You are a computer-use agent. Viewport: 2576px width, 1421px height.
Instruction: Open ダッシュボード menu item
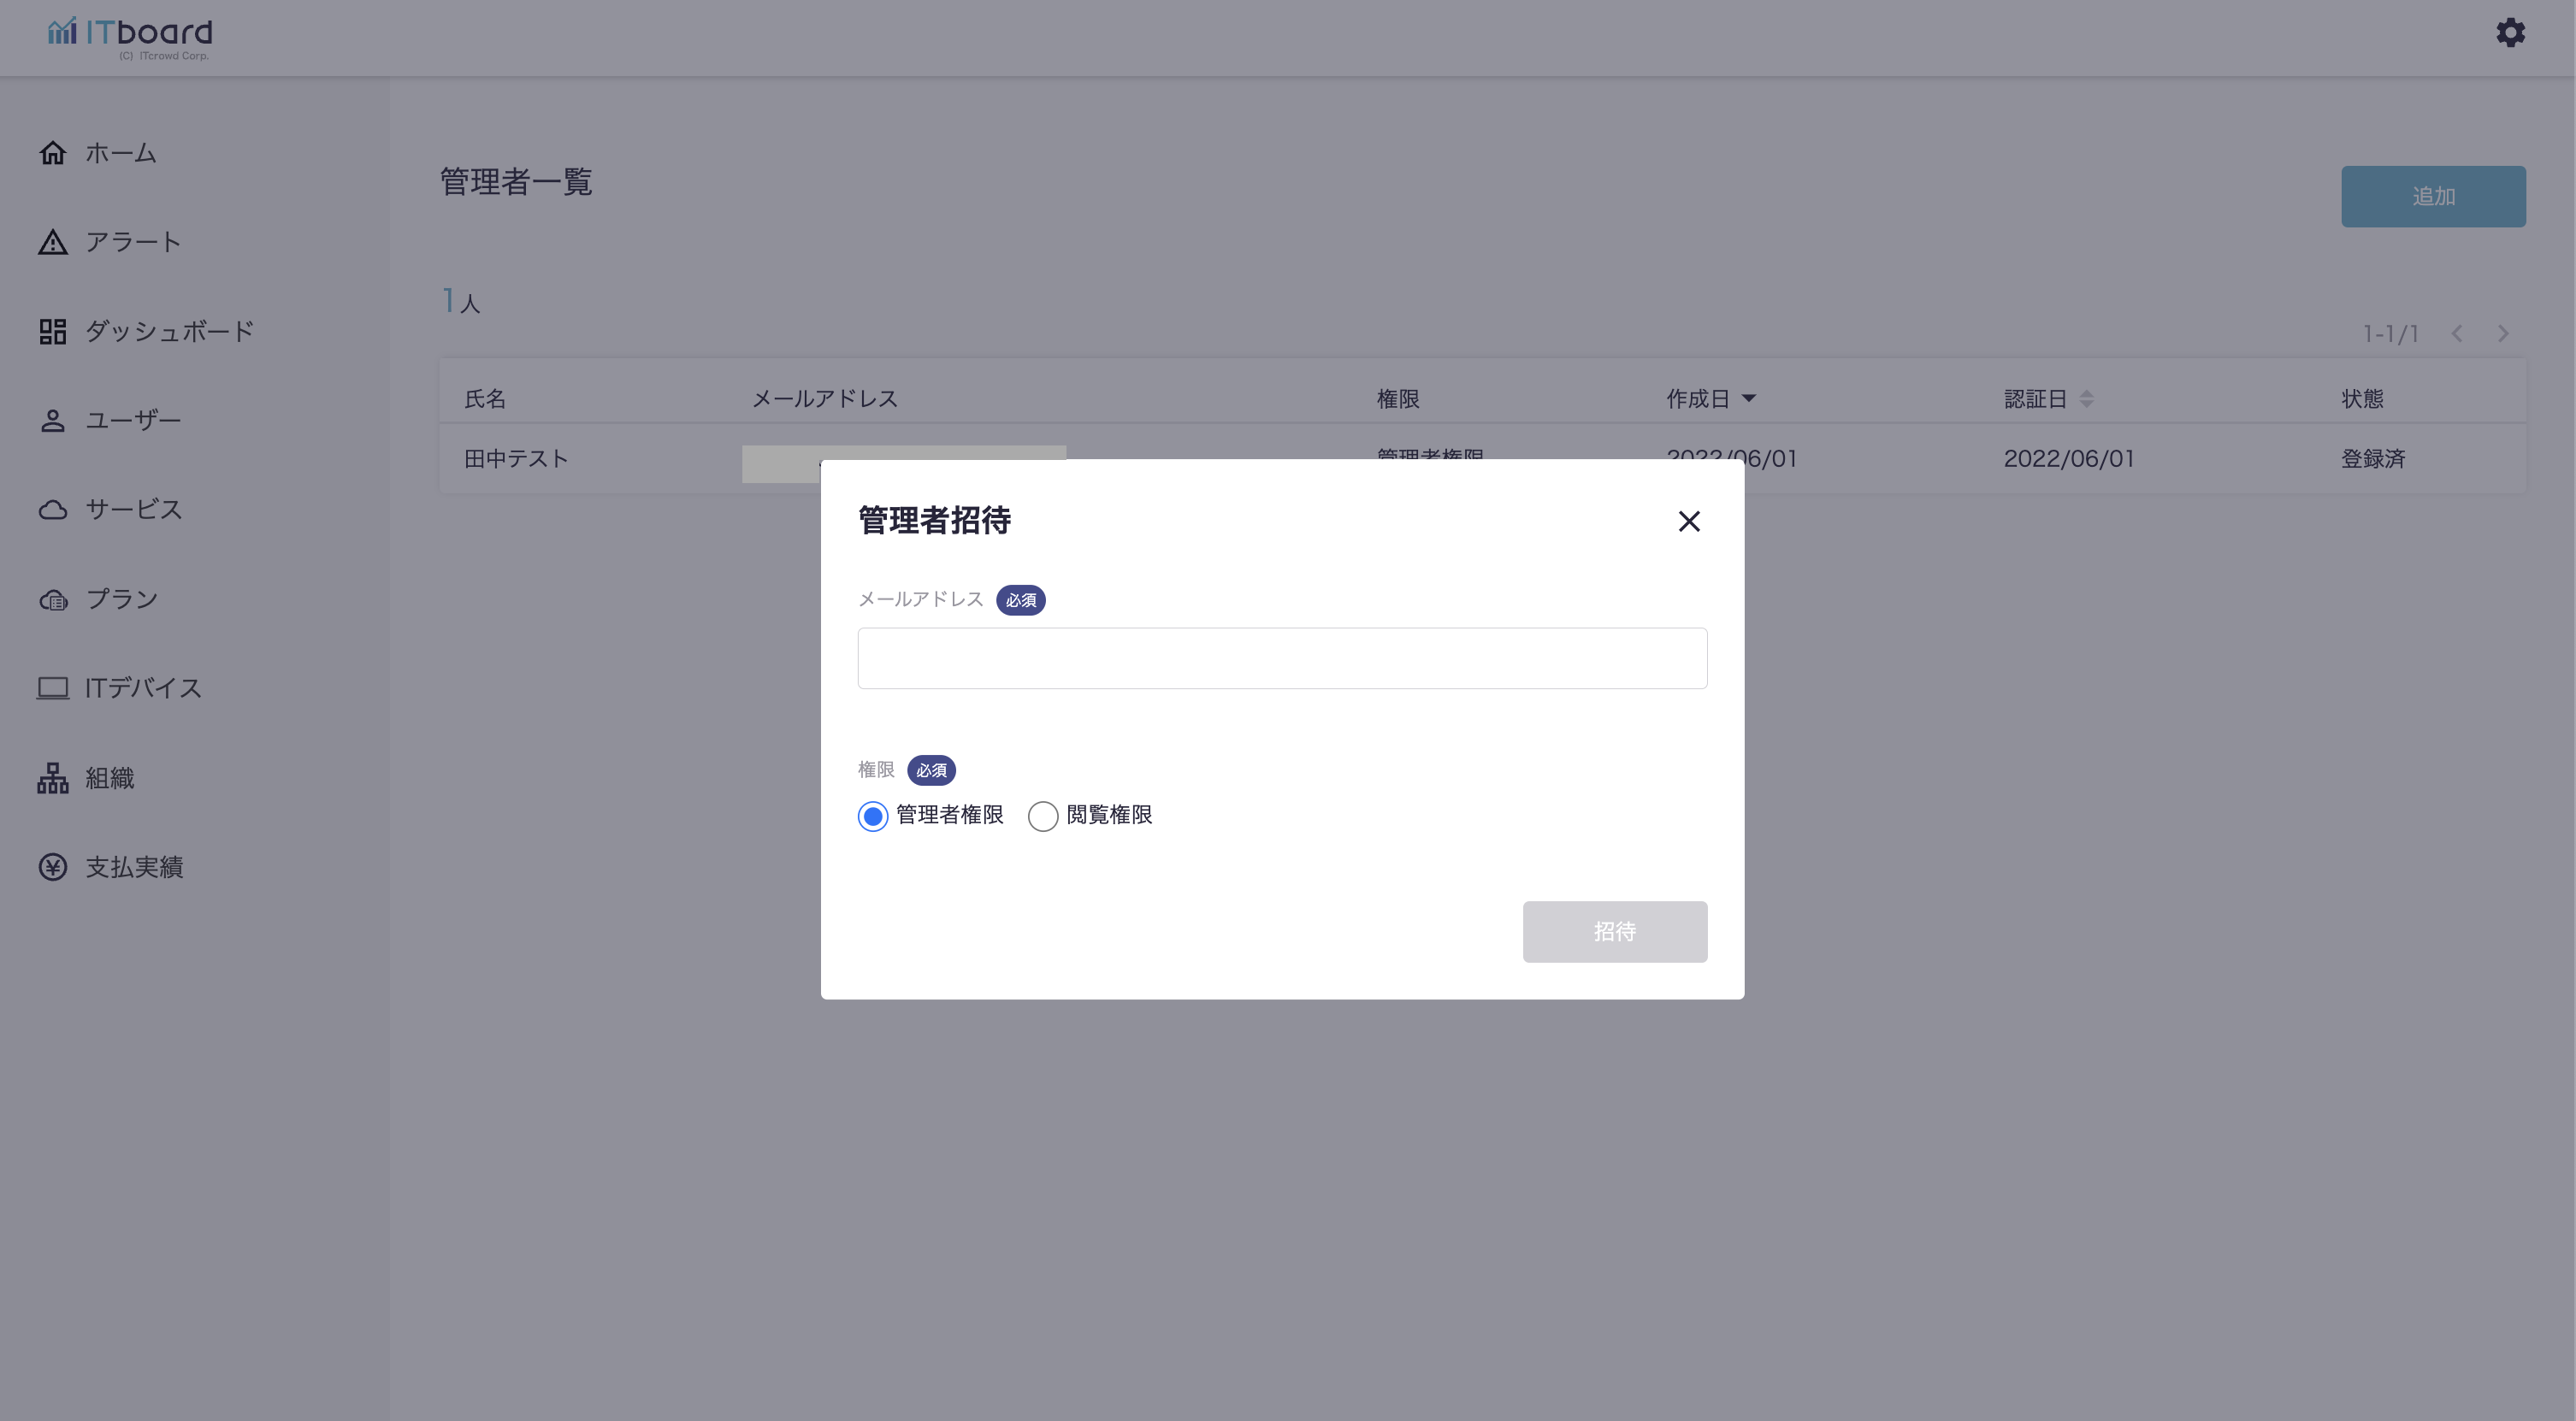click(169, 331)
